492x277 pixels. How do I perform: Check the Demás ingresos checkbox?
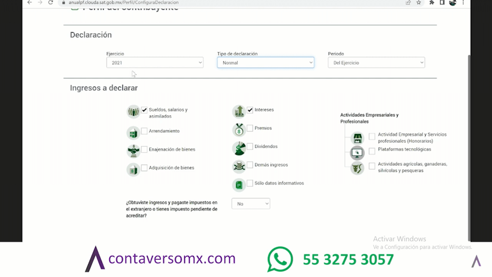(250, 165)
